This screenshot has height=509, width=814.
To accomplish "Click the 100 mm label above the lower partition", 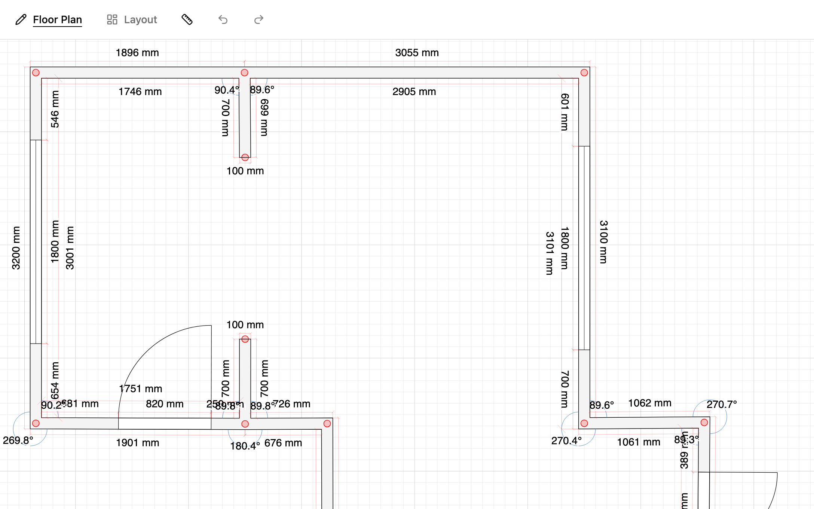I will (245, 325).
